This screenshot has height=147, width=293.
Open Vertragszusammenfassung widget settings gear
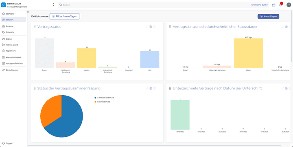tap(151, 88)
